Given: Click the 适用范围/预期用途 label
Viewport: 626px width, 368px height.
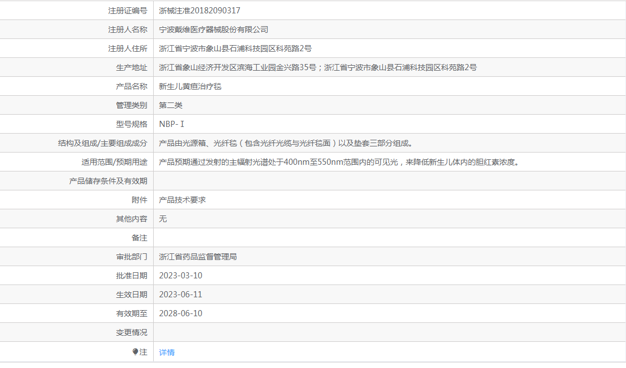Looking at the screenshot, I should click(x=114, y=162).
